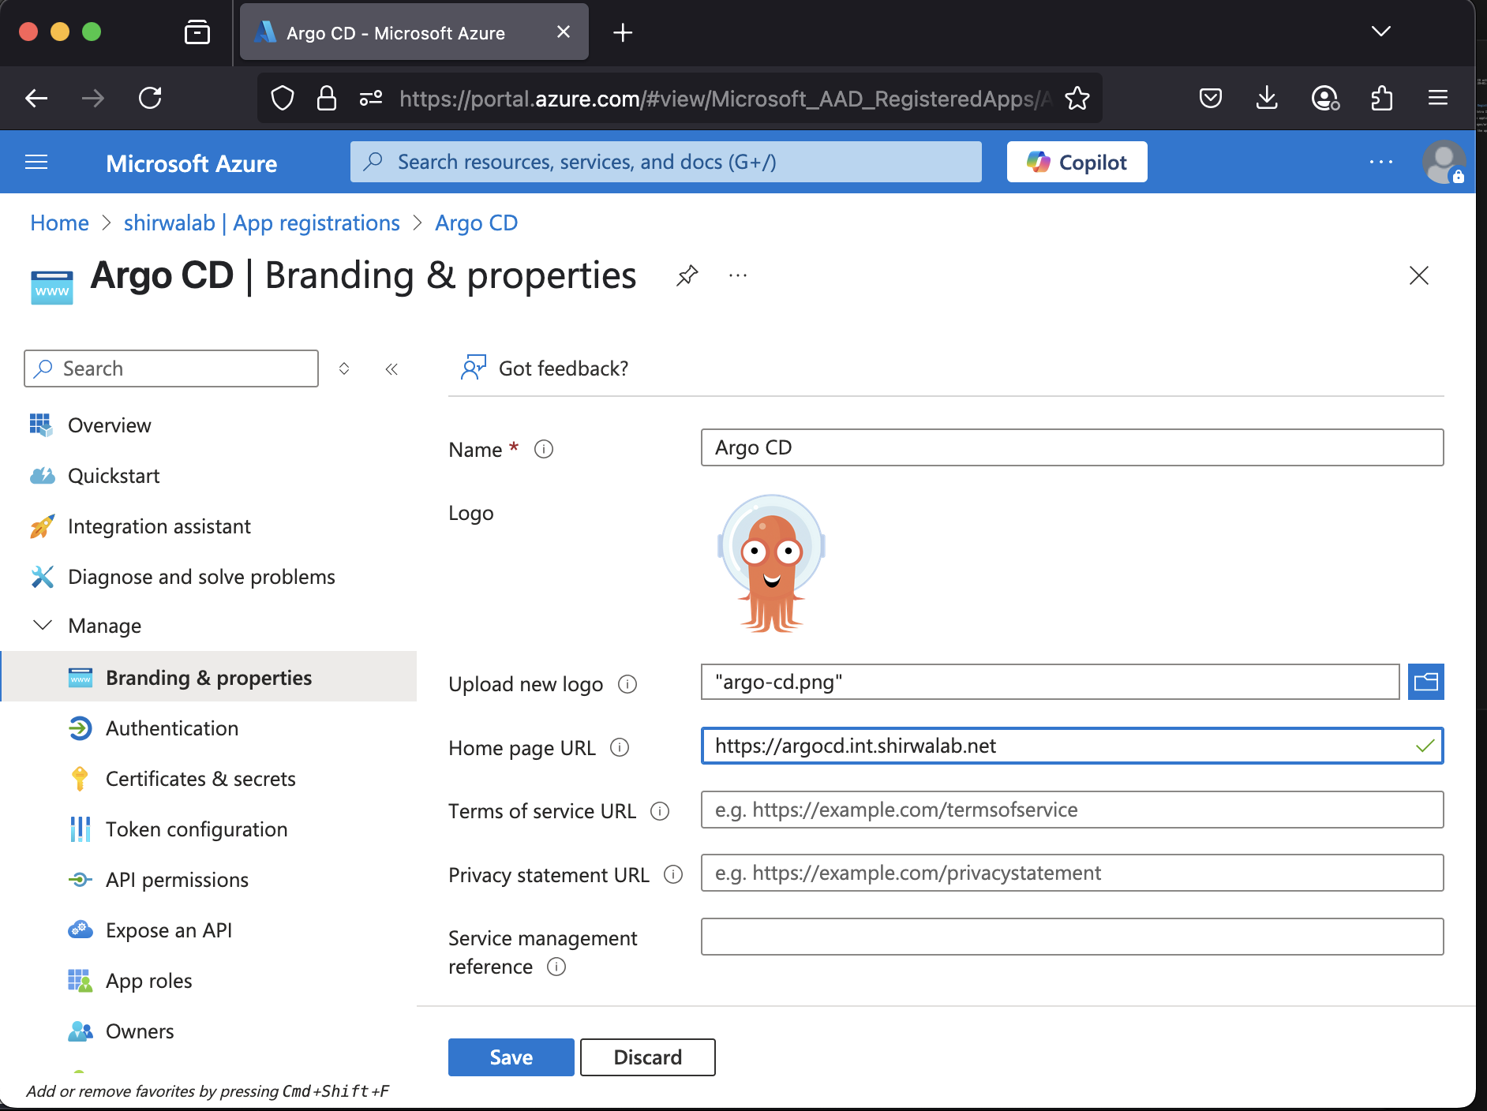1487x1111 pixels.
Task: Toggle expand/collapse all sidebar groups arrows
Action: pos(344,368)
